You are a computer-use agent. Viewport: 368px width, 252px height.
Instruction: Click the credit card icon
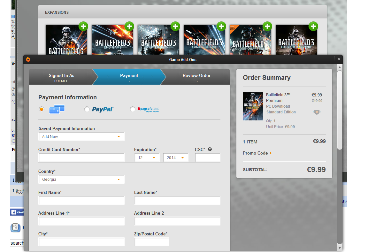57,109
